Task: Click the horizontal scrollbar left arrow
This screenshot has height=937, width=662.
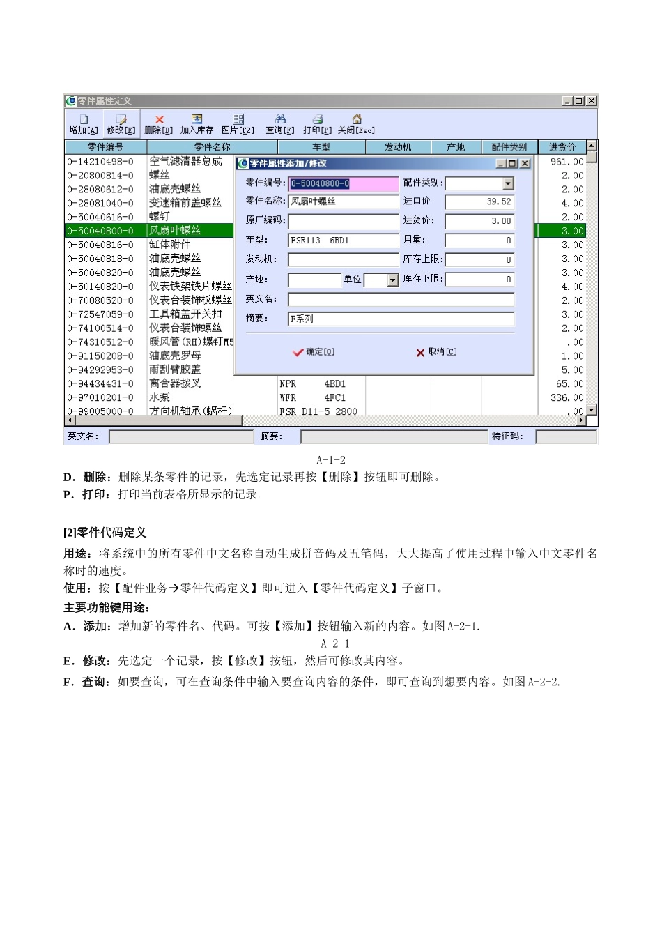Action: (x=69, y=420)
